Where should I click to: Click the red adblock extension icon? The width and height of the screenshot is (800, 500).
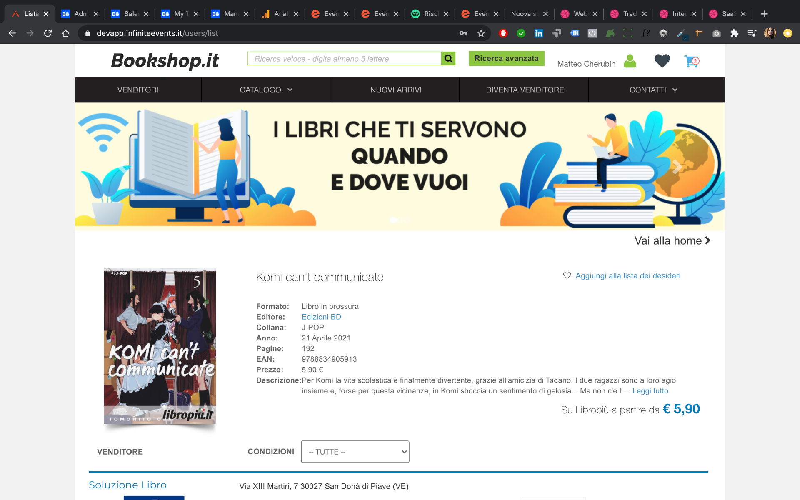[503, 33]
